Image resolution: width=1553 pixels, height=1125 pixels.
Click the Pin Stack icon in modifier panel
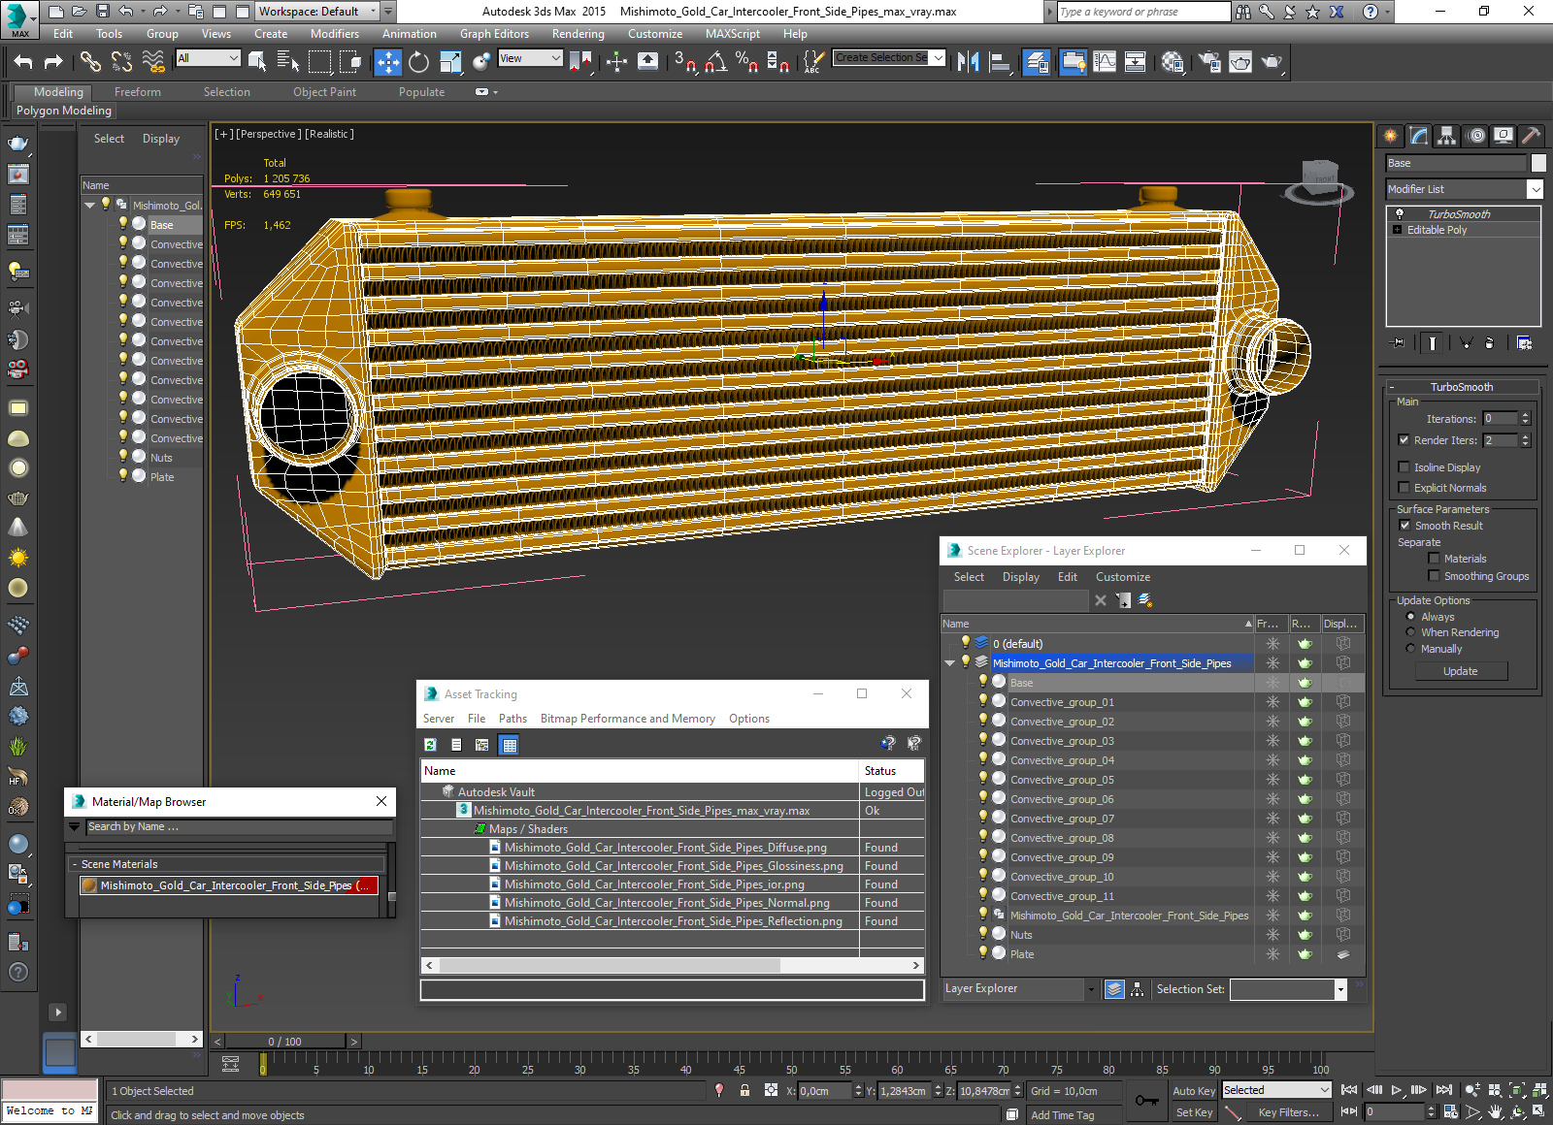pos(1399,342)
